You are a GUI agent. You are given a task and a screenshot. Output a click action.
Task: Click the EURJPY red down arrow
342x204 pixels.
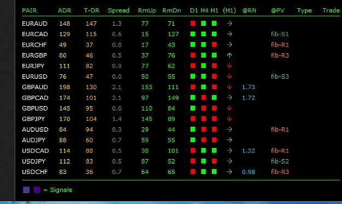click(x=229, y=66)
